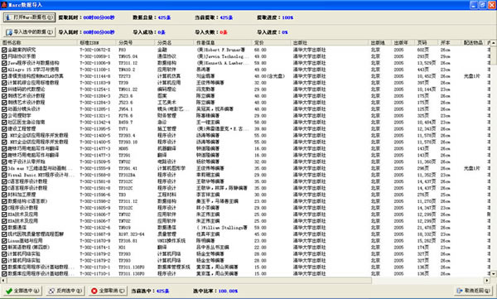Screen dimensions: 497x299
Task: Click the 计算机仿真 classification cell
Action: (169, 76)
